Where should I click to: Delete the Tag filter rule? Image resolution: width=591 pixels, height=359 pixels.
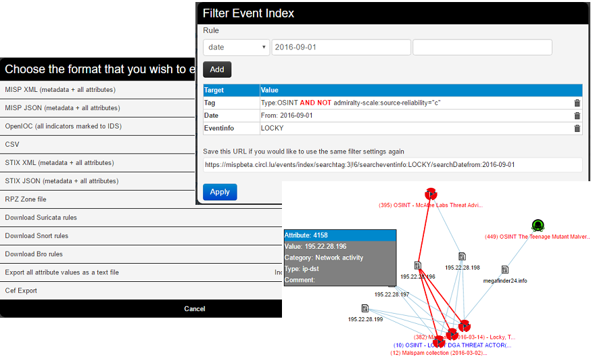(577, 103)
